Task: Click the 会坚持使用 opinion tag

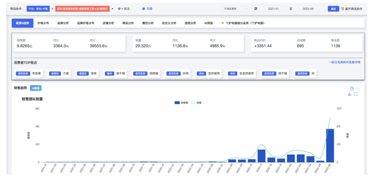Action: [241, 74]
